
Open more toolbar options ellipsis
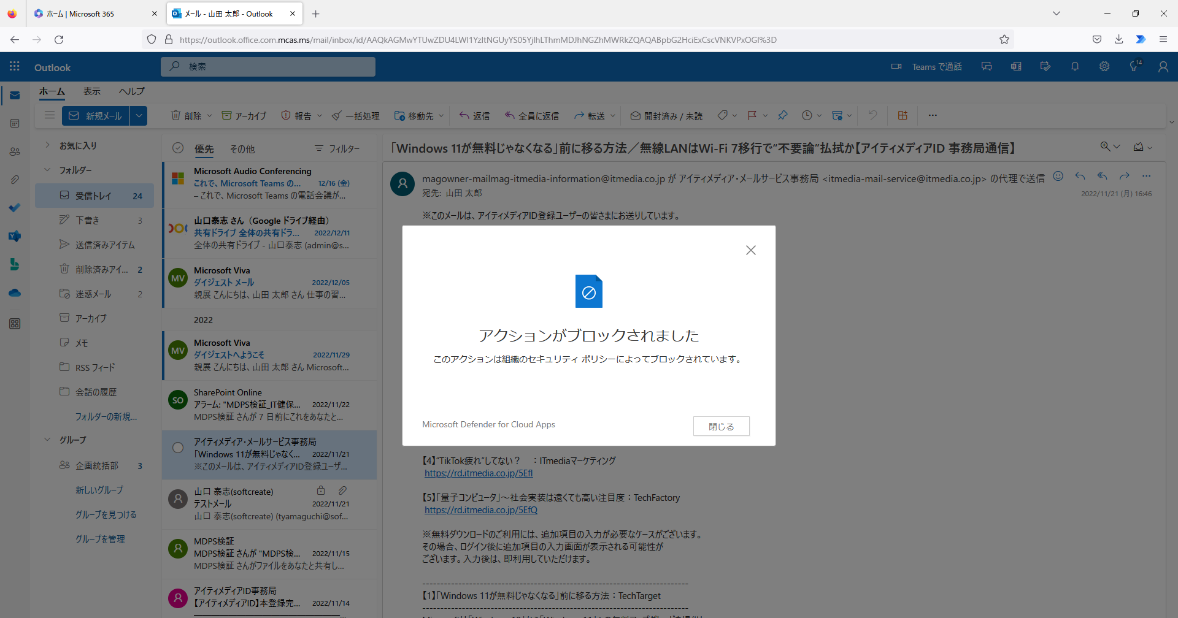point(933,115)
